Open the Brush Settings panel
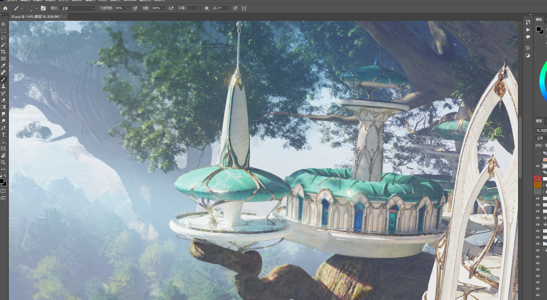This screenshot has height=300, width=547. (x=43, y=8)
